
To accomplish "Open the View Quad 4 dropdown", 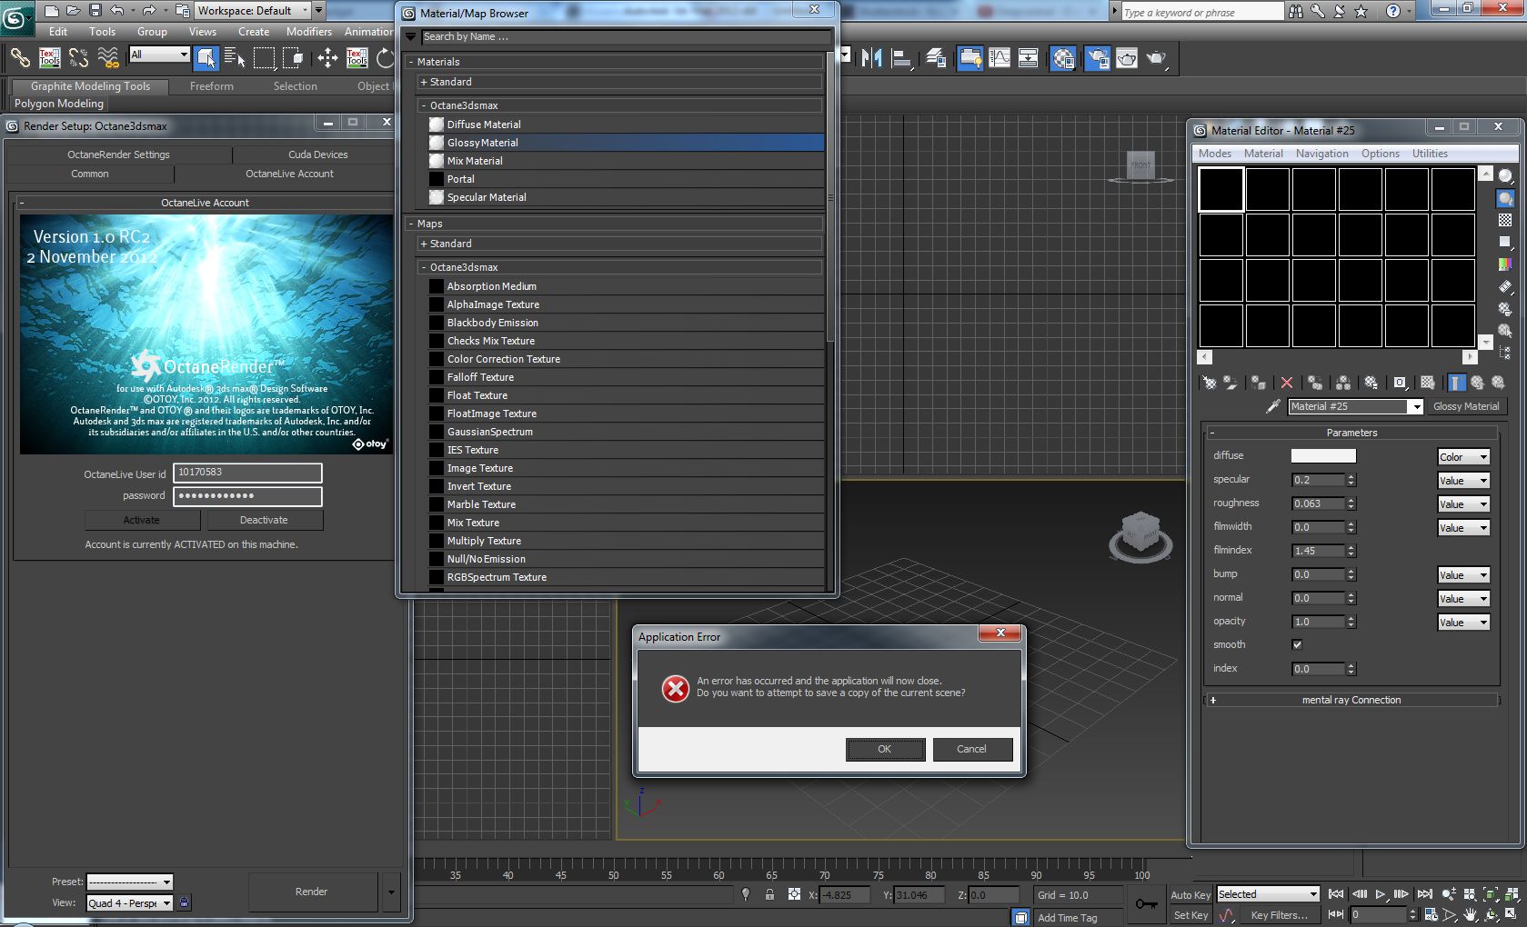I will (x=129, y=902).
